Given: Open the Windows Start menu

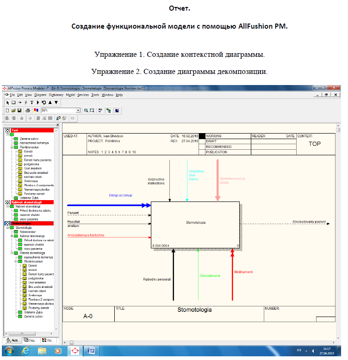Looking at the screenshot, I should [9, 351].
